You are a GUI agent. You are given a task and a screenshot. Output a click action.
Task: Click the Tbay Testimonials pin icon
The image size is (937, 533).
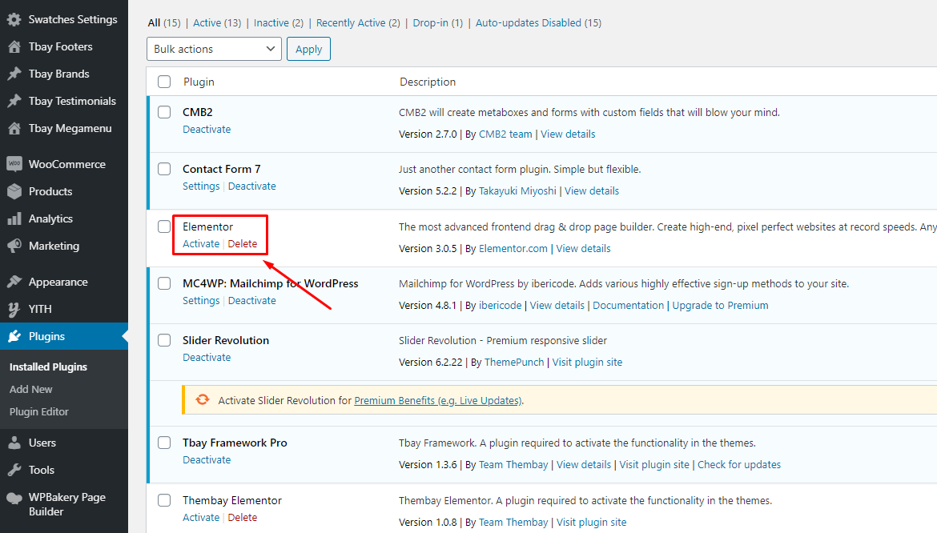[14, 101]
